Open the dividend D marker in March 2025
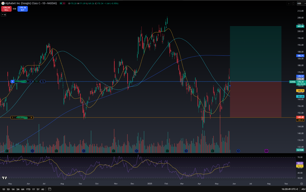This screenshot has height=192, width=306. (x=186, y=151)
